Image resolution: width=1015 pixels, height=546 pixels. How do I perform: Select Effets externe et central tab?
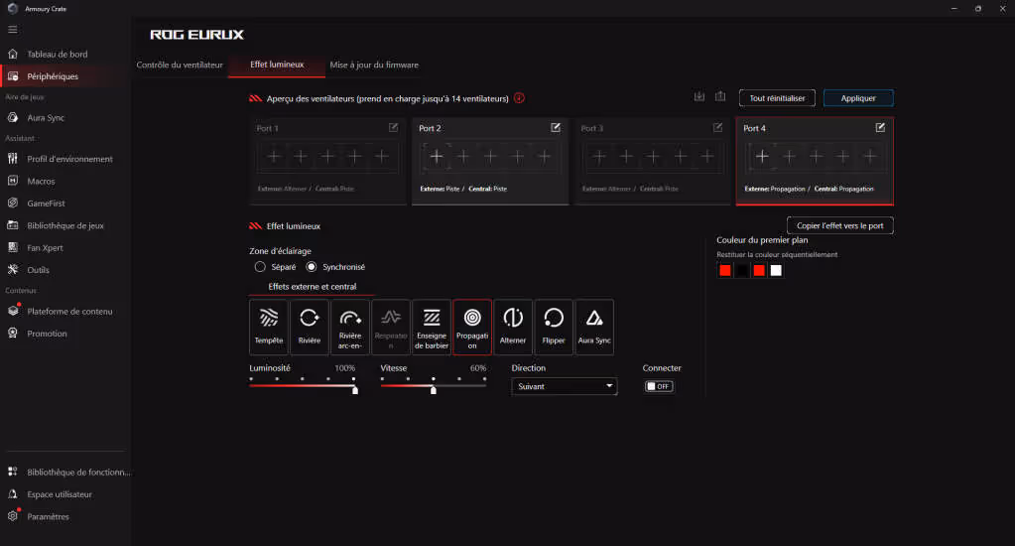pyautogui.click(x=312, y=286)
